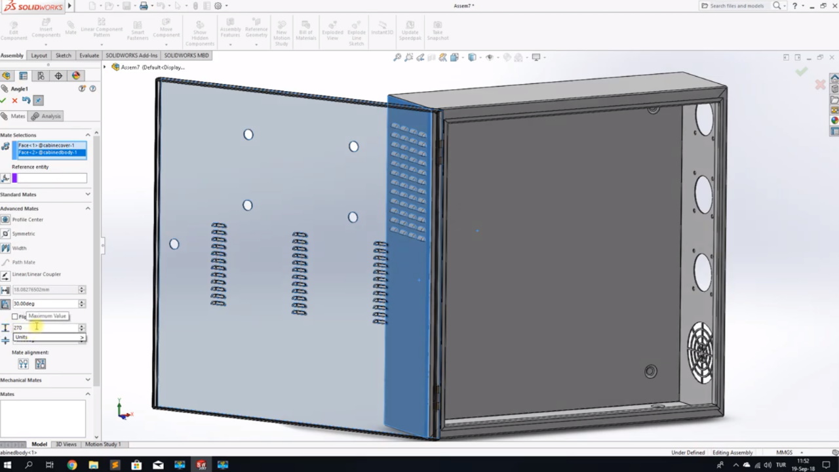Expand the Mechanical Mates section
The height and width of the screenshot is (472, 839).
[x=88, y=380]
